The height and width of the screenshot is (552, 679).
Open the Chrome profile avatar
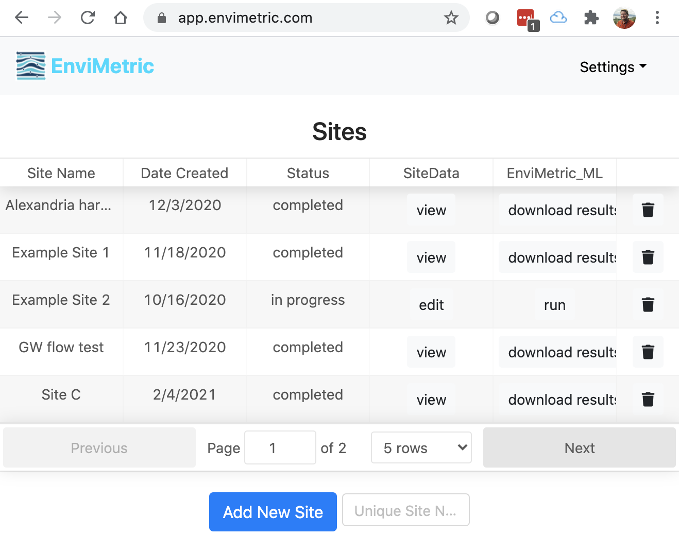(624, 18)
